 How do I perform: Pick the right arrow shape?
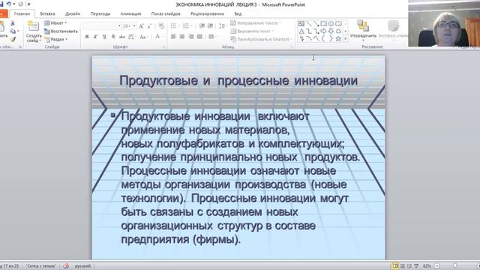(323, 31)
